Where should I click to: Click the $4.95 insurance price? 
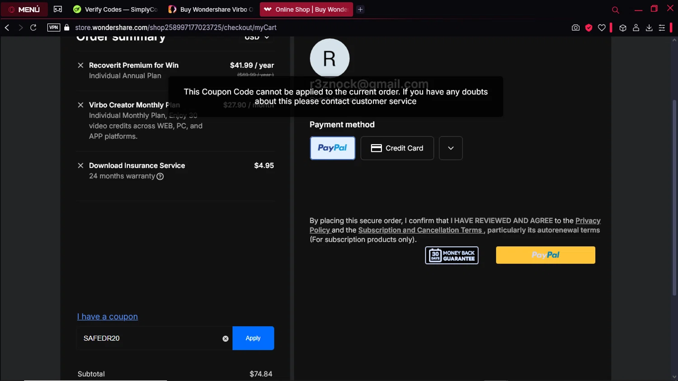point(264,165)
